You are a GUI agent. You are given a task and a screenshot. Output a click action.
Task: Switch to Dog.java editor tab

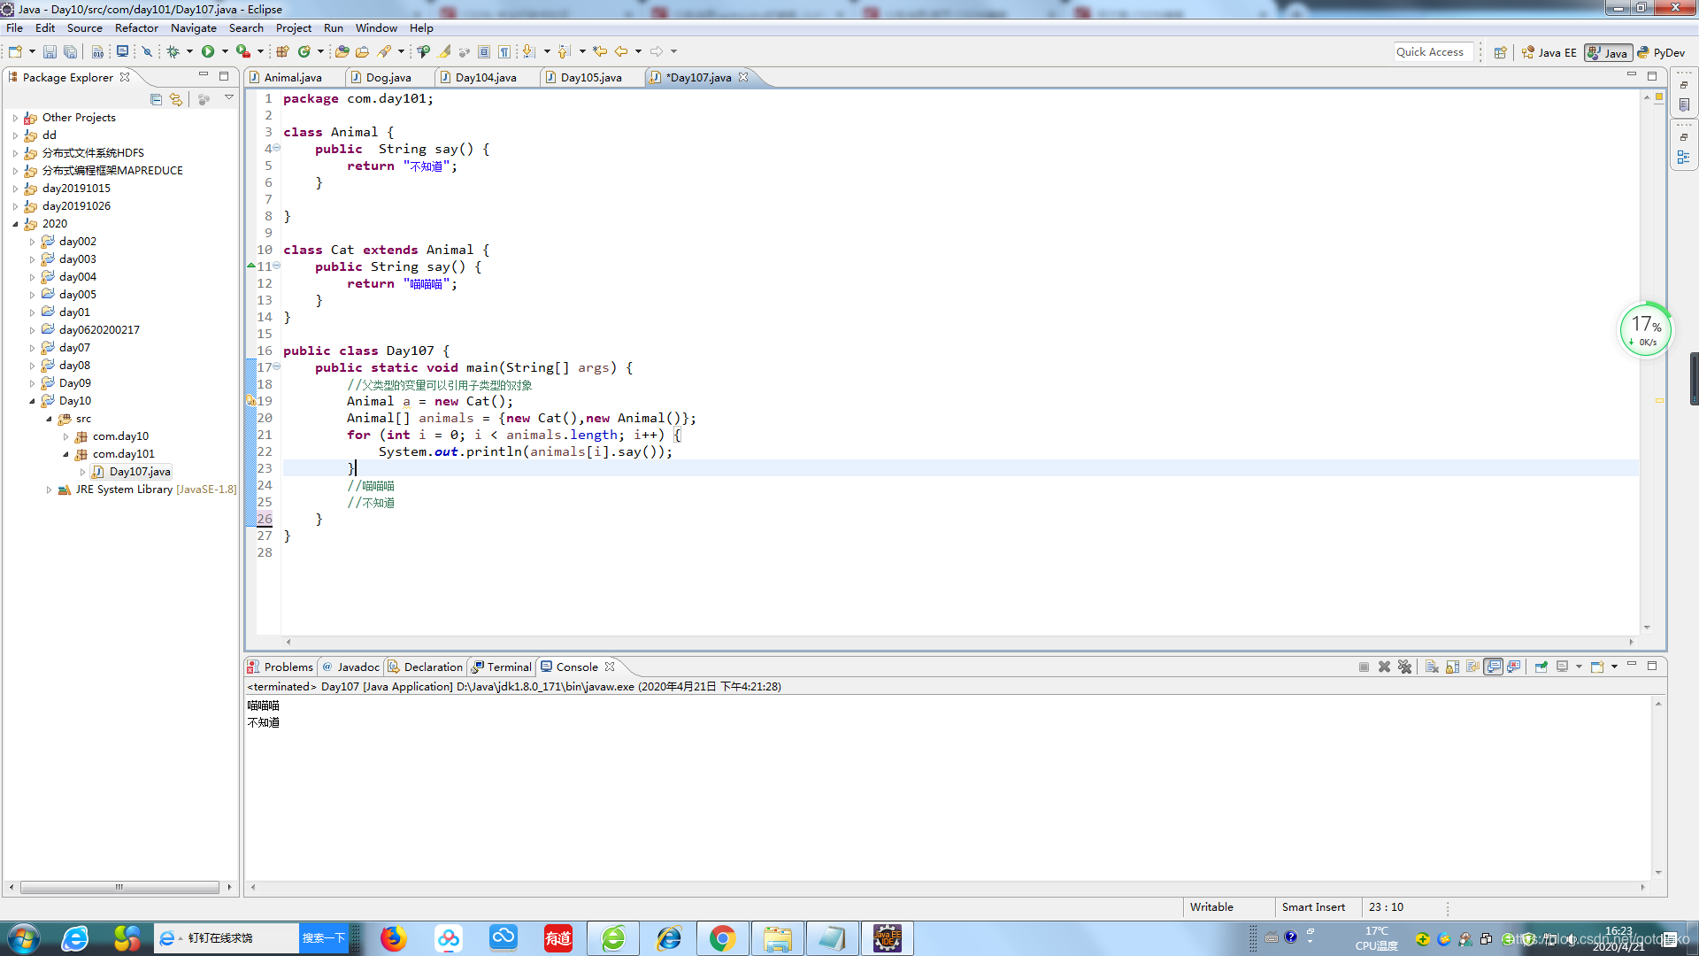click(x=388, y=78)
